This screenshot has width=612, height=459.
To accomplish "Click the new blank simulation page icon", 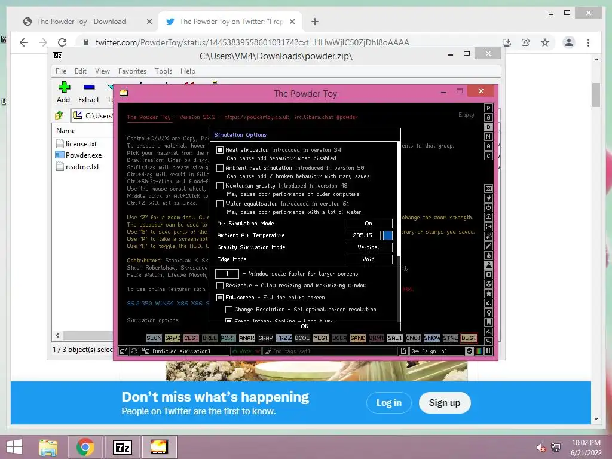I will tap(403, 351).
